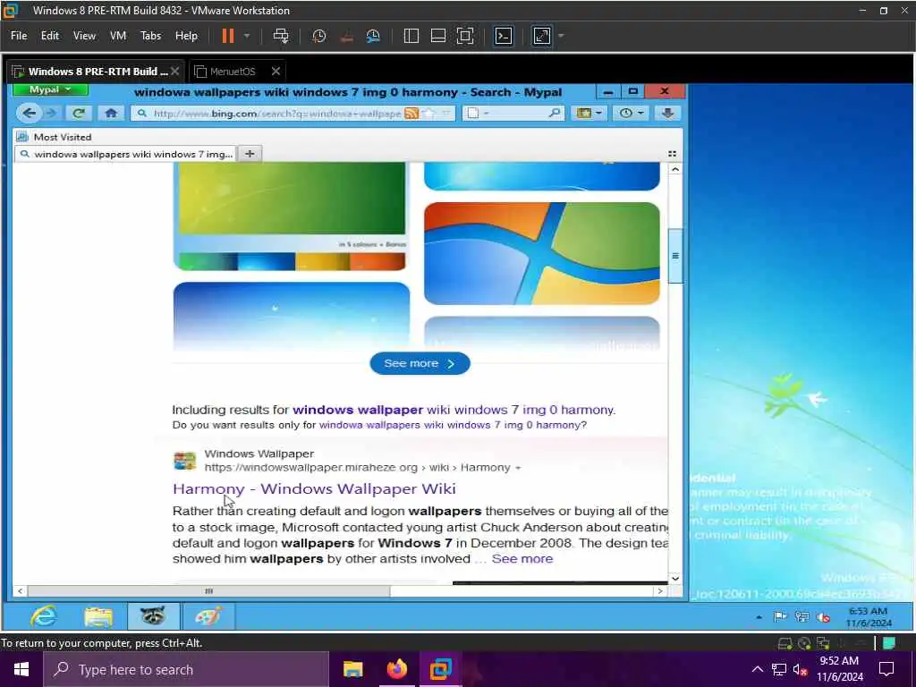Viewport: 916px width, 687px height.
Task: Open the VMware Help menu
Action: pos(186,36)
